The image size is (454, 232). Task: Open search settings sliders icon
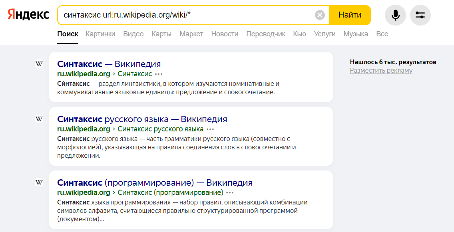pyautogui.click(x=420, y=15)
